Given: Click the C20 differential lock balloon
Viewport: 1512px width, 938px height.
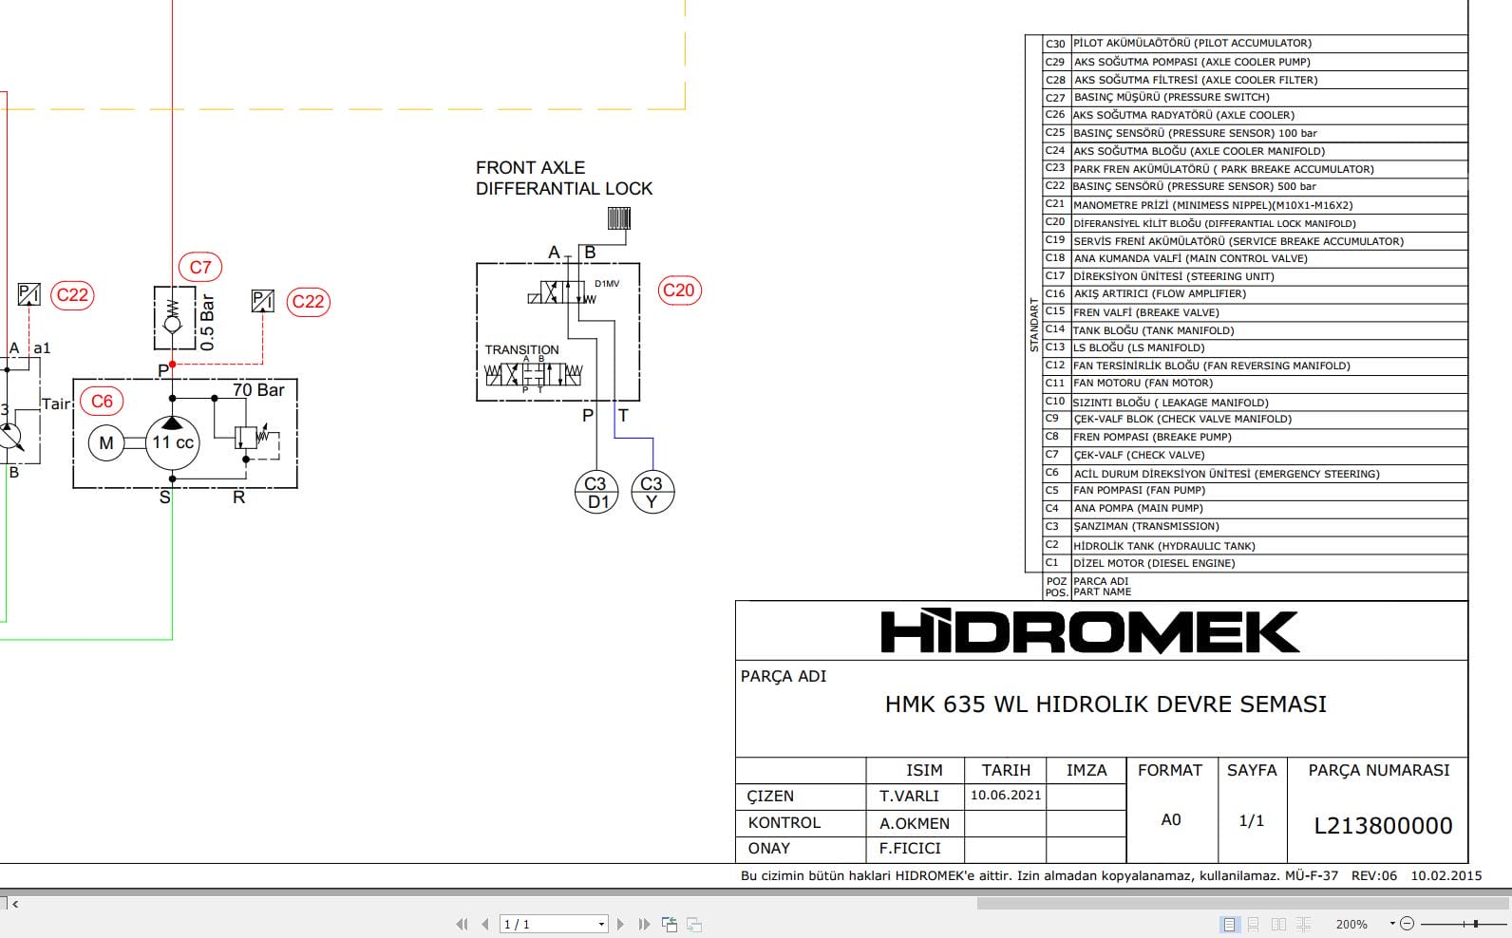Looking at the screenshot, I should click(x=679, y=291).
